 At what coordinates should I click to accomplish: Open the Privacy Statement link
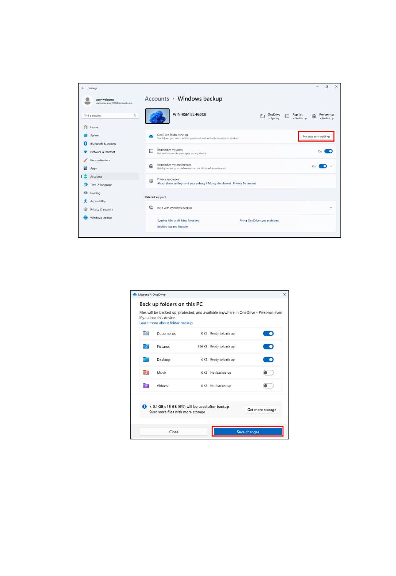pos(245,184)
